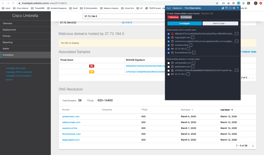Uncheck the avacare.online observable checkbox
The height and width of the screenshot is (155, 264).
[169, 45]
